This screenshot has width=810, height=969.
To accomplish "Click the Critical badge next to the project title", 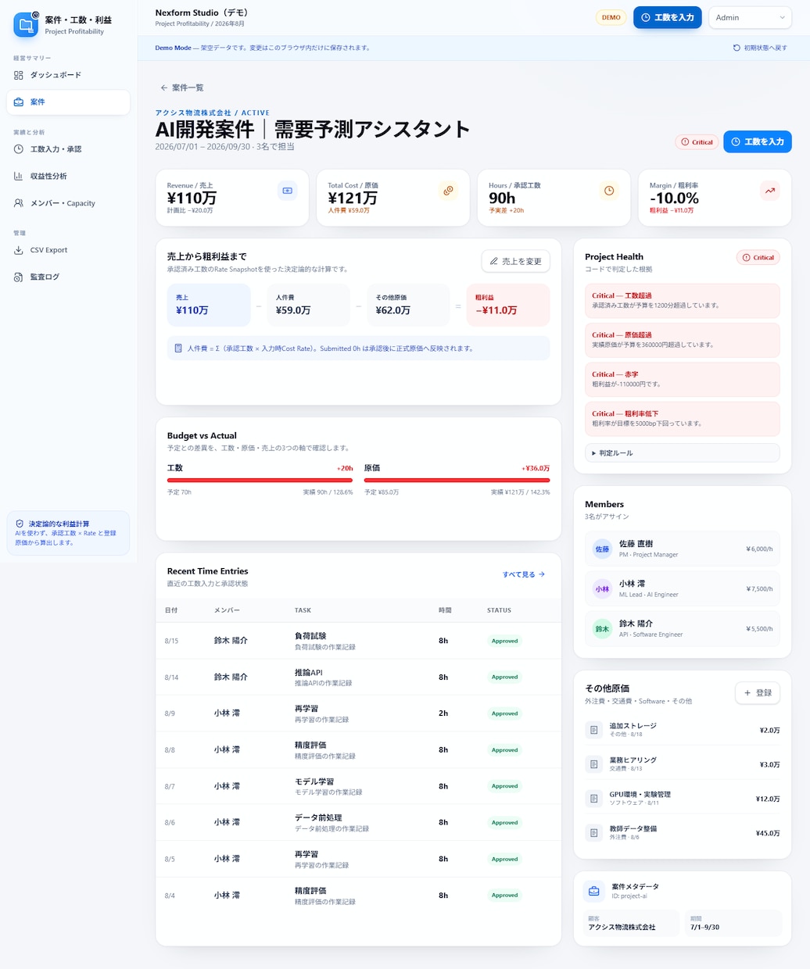I will click(697, 142).
